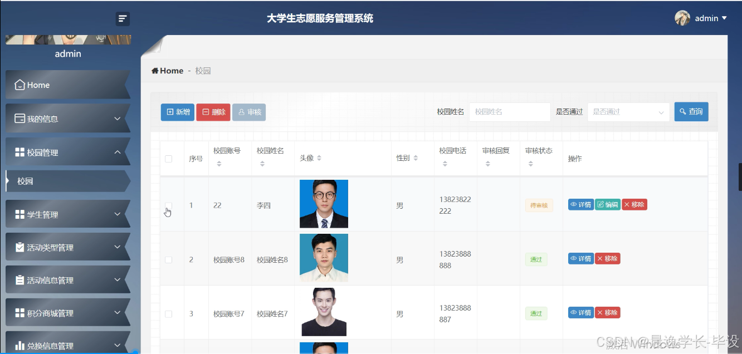Click the 审核 button
742x354 pixels.
pyautogui.click(x=249, y=112)
